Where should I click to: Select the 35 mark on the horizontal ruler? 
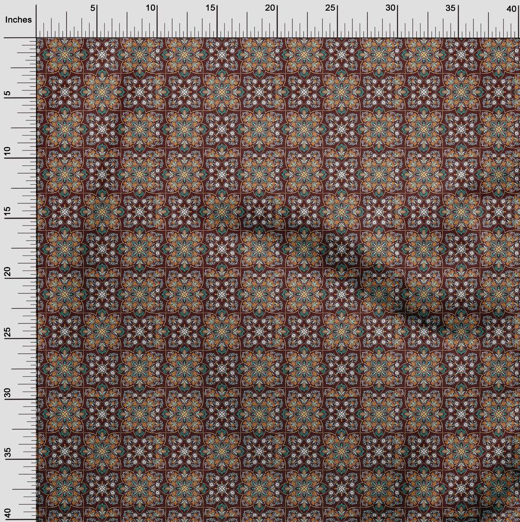tap(451, 9)
